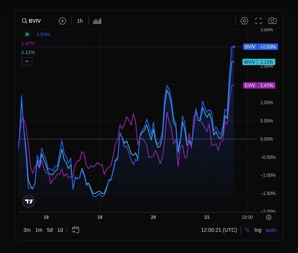Enter fullscreen mode
The height and width of the screenshot is (253, 298).
pos(259,21)
